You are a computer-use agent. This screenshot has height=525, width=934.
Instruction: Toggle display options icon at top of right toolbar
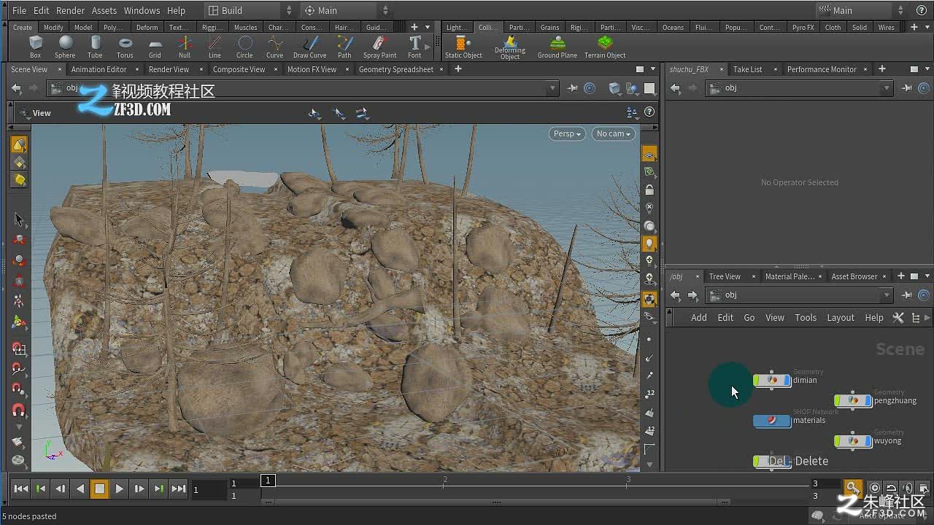tap(649, 154)
